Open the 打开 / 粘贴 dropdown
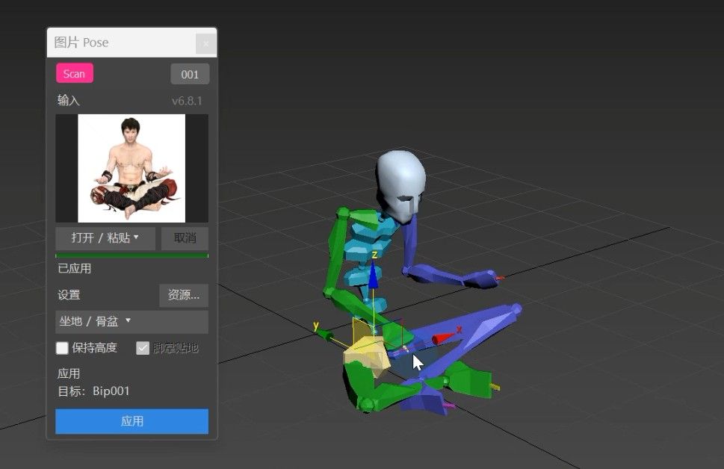This screenshot has width=724, height=469. point(105,237)
